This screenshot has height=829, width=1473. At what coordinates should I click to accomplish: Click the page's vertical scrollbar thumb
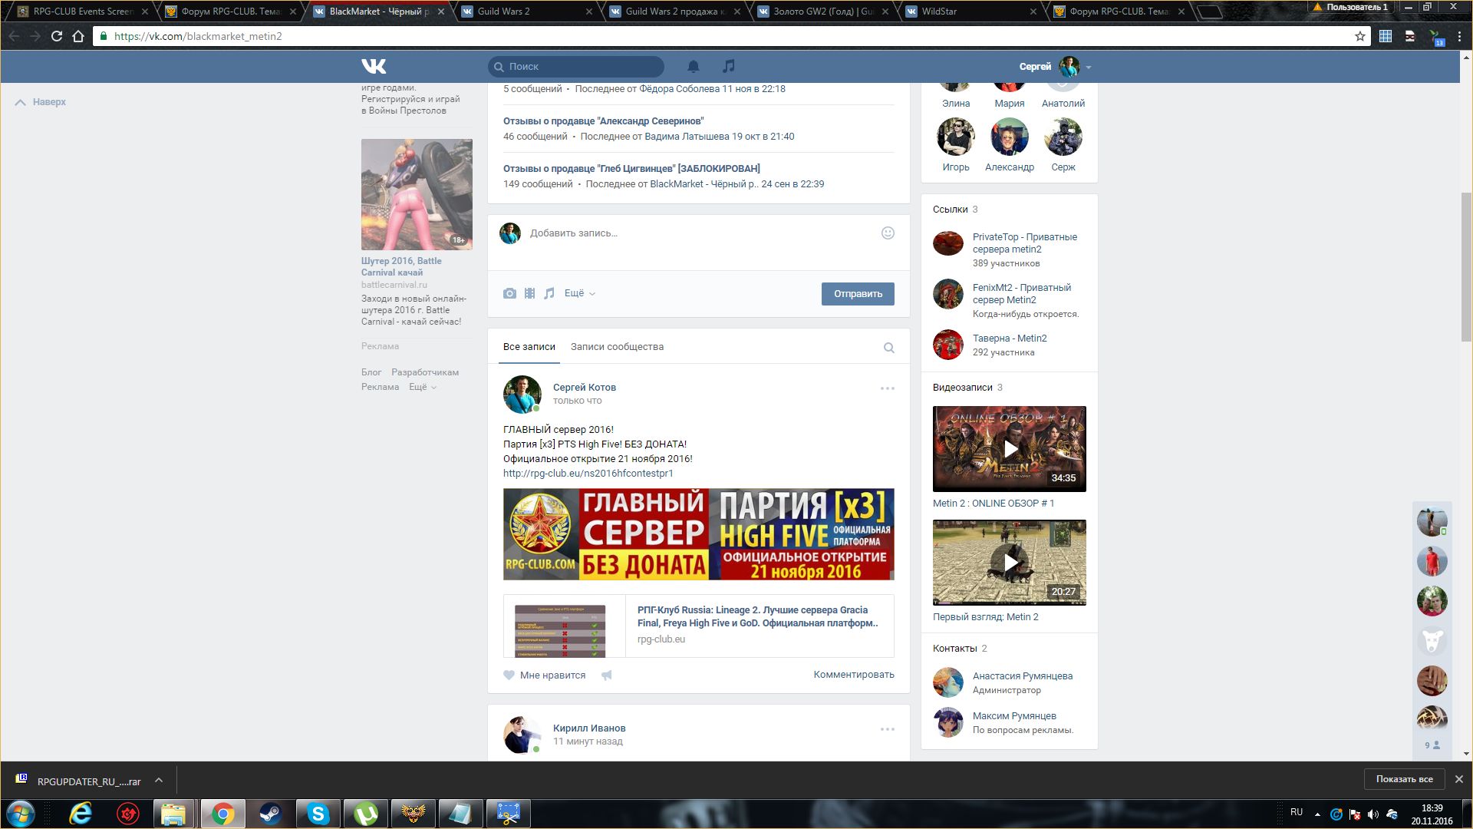pos(1466,265)
